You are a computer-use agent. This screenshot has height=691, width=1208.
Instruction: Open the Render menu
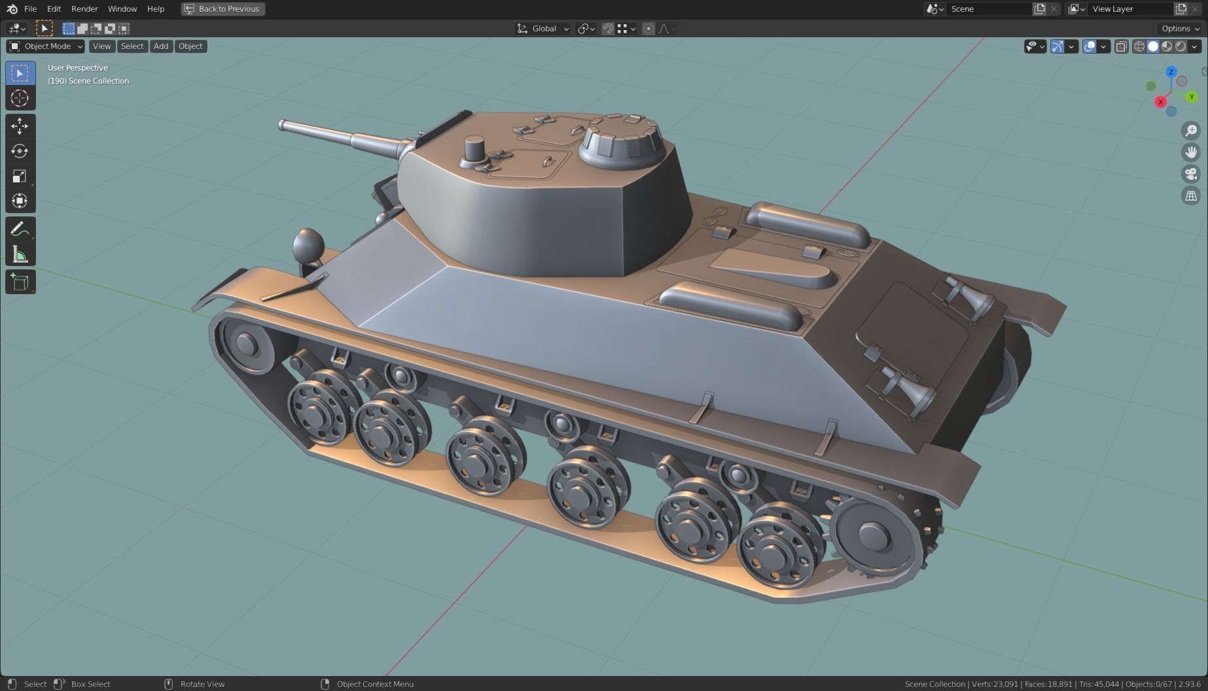(84, 8)
